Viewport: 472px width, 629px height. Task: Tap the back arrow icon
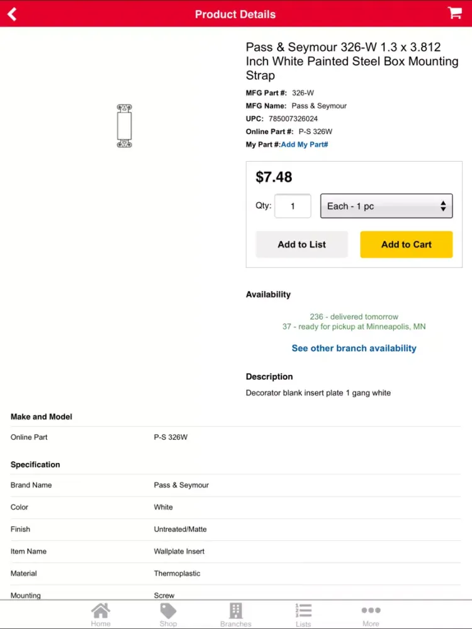click(12, 14)
